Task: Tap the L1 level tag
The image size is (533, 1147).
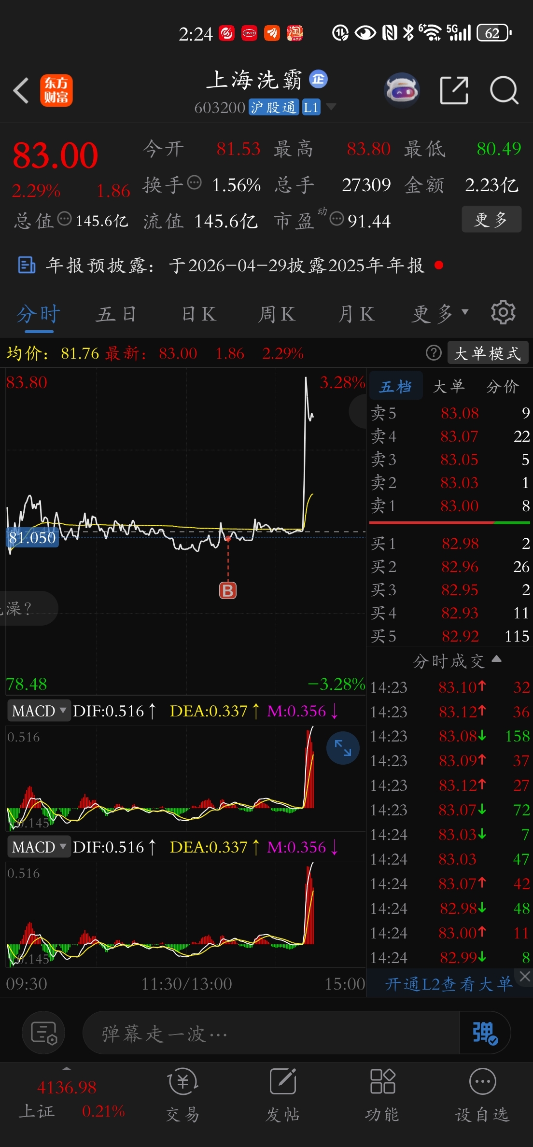Action: coord(311,107)
